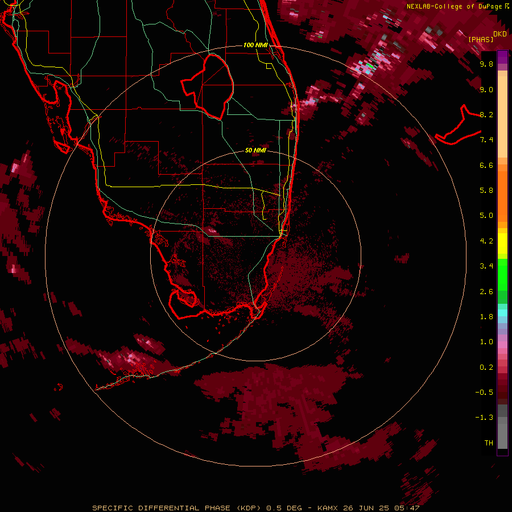The height and width of the screenshot is (512, 512).
Task: Click the DKD label above the color bar
Action: pos(500,34)
